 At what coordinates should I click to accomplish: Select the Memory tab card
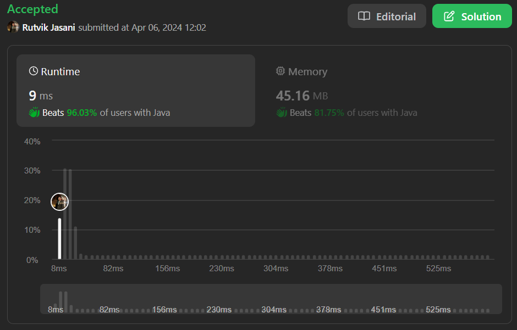[x=383, y=91]
